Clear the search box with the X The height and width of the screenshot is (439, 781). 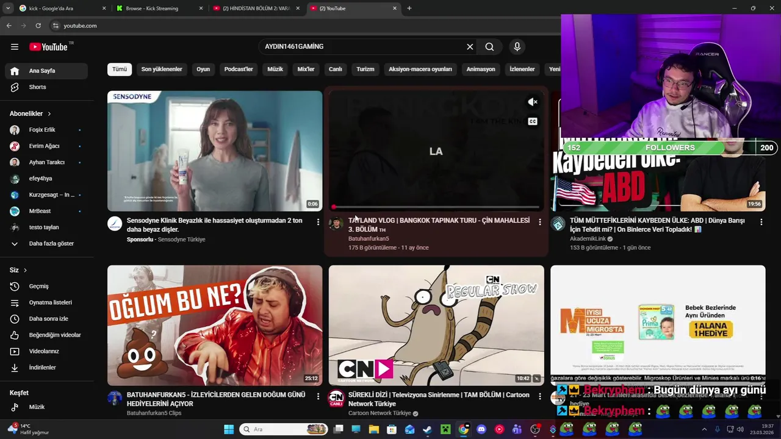[x=470, y=47]
